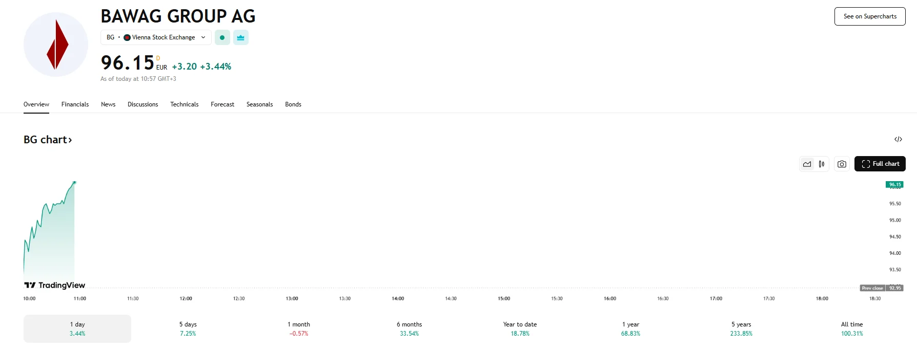
Task: Select the 1 month time range
Action: [299, 329]
